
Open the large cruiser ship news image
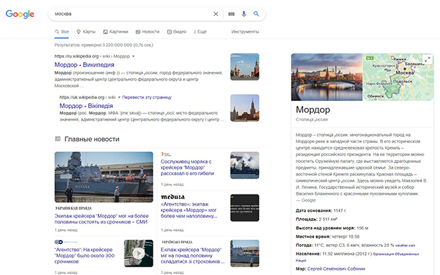coord(104,177)
